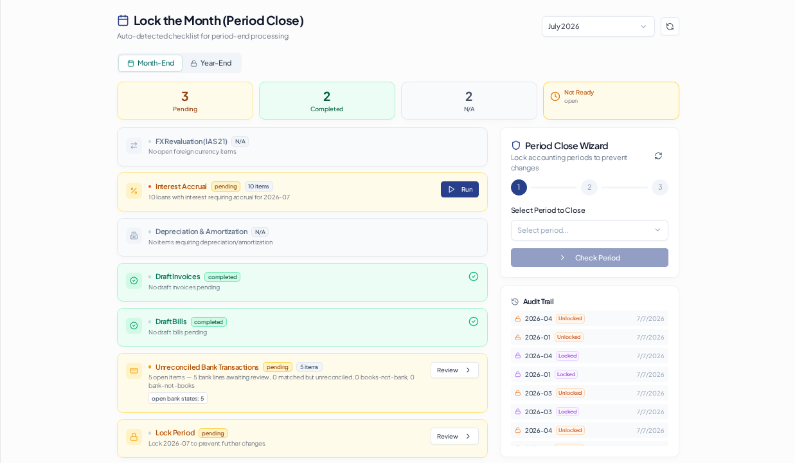Click the calendar icon beside Lock the Month title
Image resolution: width=795 pixels, height=463 pixels.
coord(123,20)
